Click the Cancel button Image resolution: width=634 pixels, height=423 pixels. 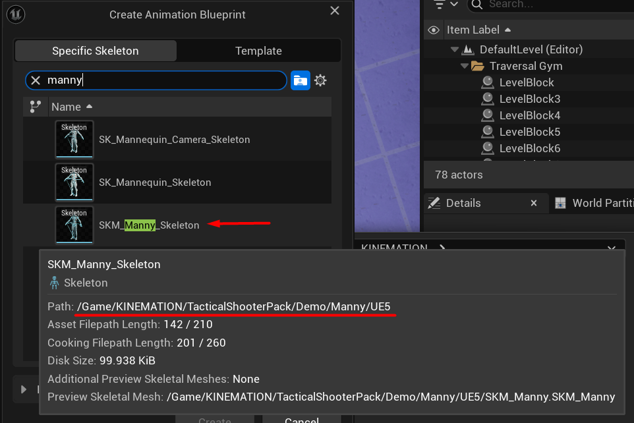tap(302, 420)
